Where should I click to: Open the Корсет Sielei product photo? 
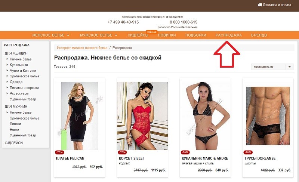click(142, 116)
